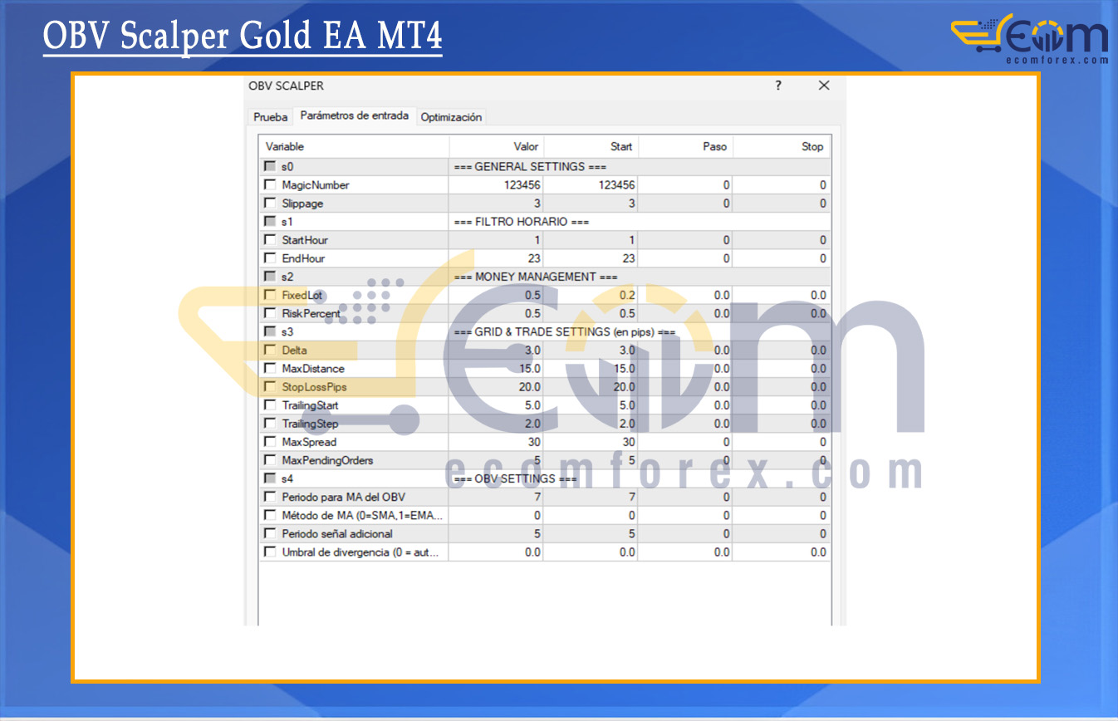
Task: Check the StartHour variable box
Action: coord(270,240)
